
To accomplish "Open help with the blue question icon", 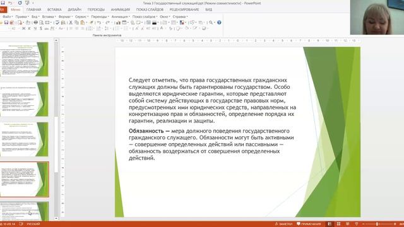I will coord(219,23).
